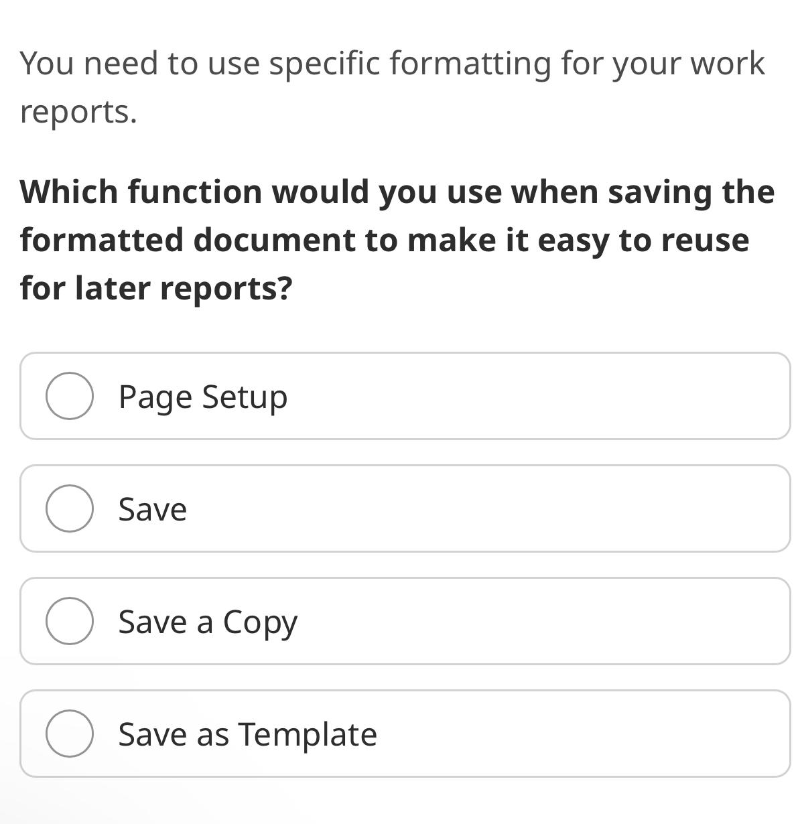Choose the Save option card
The width and height of the screenshot is (798, 824).
pos(405,508)
